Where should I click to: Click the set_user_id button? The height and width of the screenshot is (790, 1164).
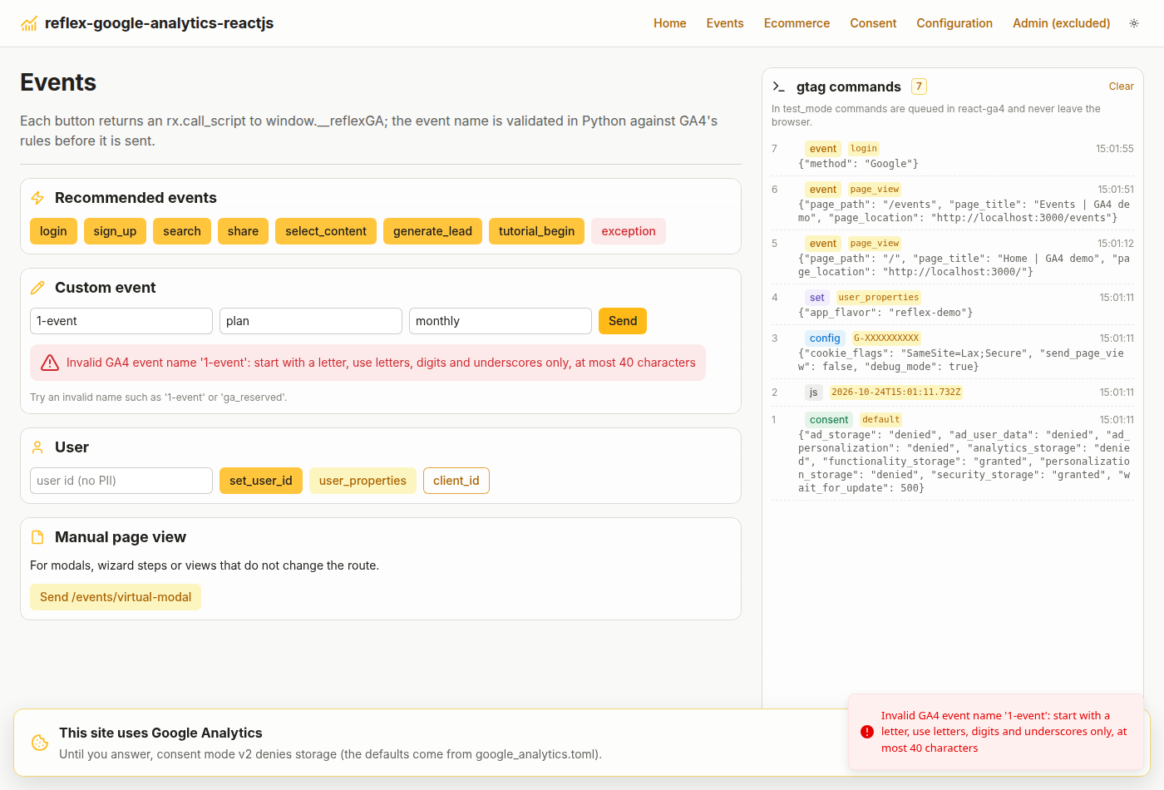click(261, 481)
